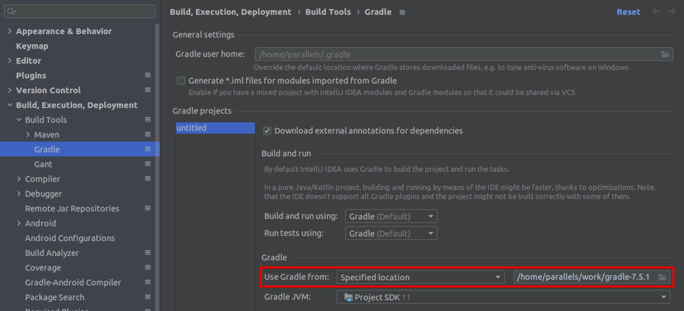Screen dimensions: 684x311
Task: Click the Project SDK icon in Gradle JVM
Action: coord(348,297)
